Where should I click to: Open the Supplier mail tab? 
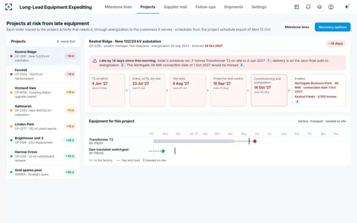coord(175,7)
